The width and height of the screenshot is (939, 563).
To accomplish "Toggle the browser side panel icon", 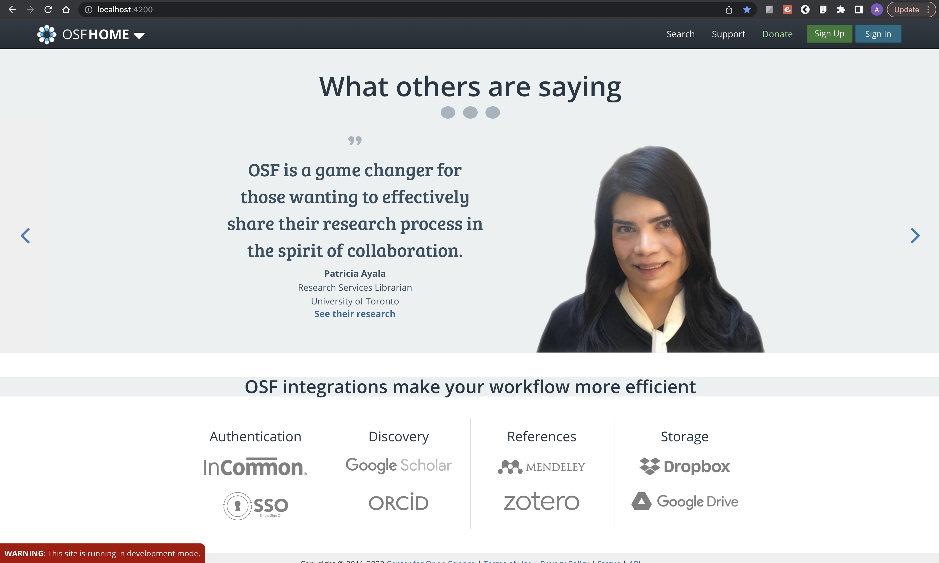I will [859, 10].
